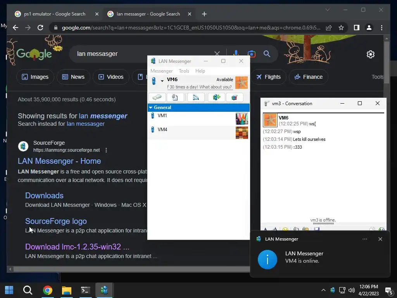Switch to the ps1 emulator search tab

pos(54,14)
